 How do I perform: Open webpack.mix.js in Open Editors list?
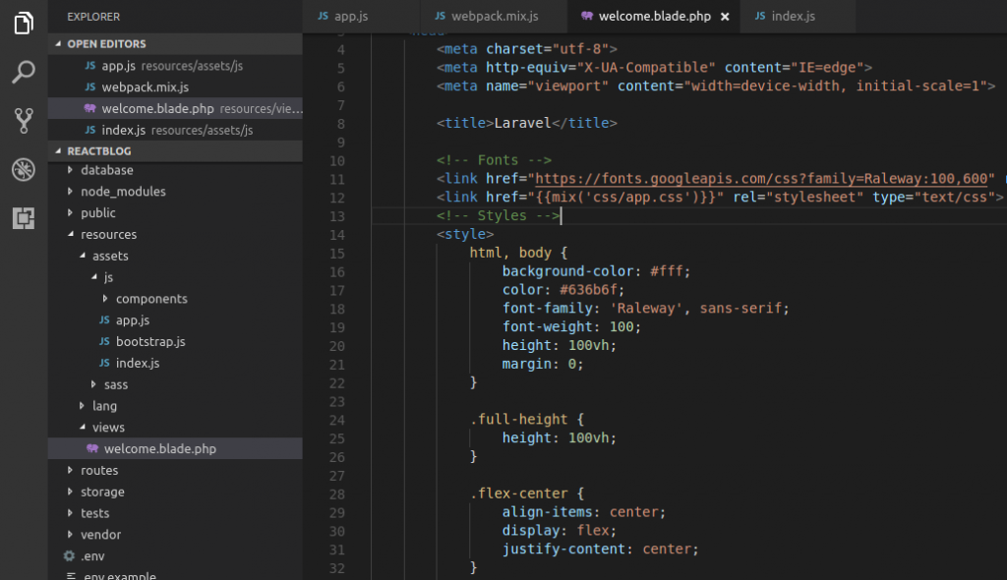[175, 87]
